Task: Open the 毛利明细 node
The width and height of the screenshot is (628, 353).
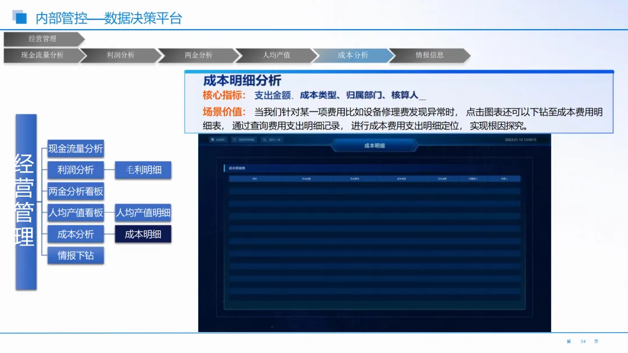Action: [x=143, y=170]
